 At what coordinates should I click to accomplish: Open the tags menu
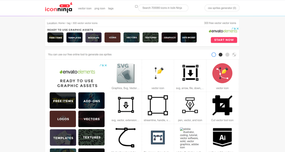click(111, 8)
